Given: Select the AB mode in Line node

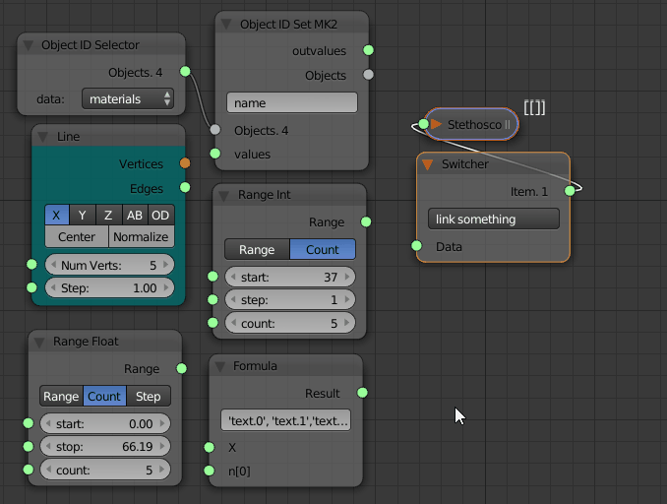Looking at the screenshot, I should point(135,215).
